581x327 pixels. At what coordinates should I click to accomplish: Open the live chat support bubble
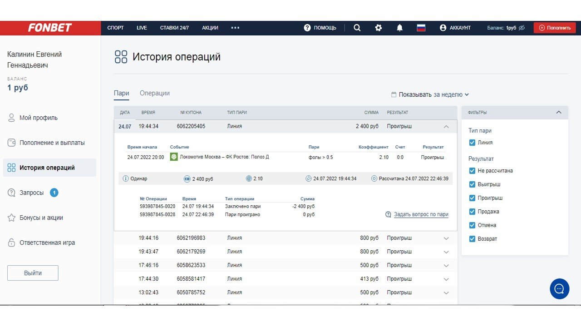point(559,289)
